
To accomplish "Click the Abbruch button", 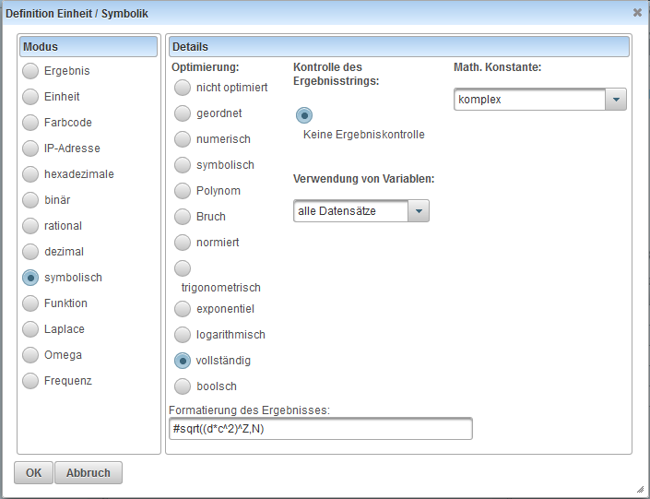I will coord(89,473).
